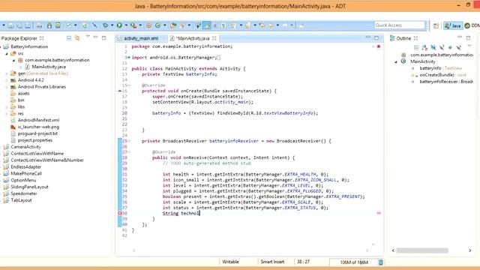Open the Android SDK Manager
Screen dimensions: 480x270
[49, 25]
